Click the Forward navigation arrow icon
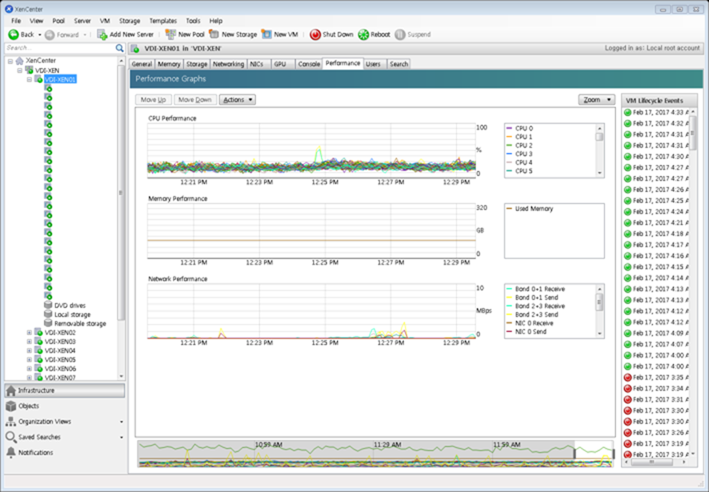Image resolution: width=709 pixels, height=492 pixels. coord(50,35)
